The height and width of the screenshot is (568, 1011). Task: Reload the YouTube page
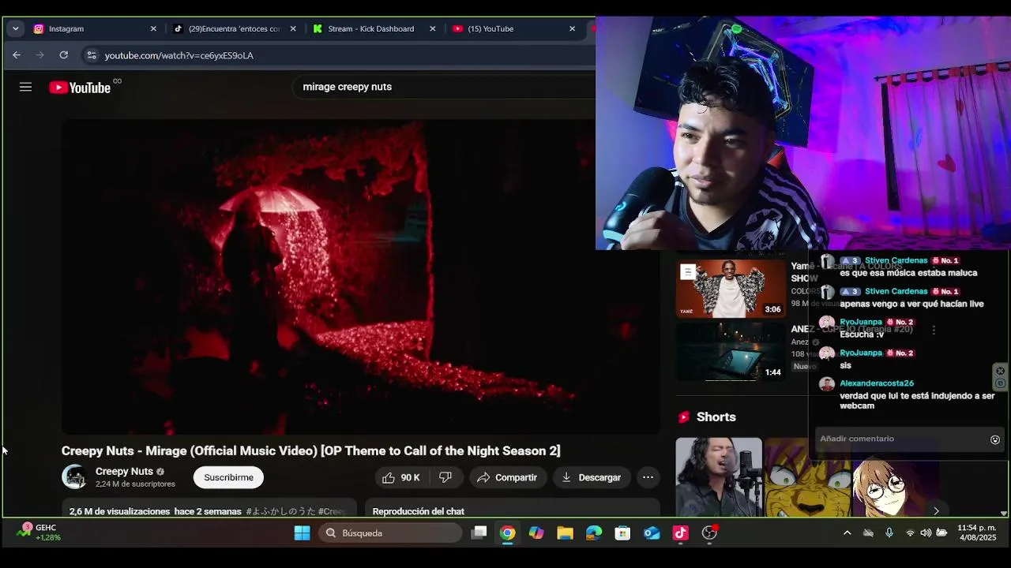point(64,55)
